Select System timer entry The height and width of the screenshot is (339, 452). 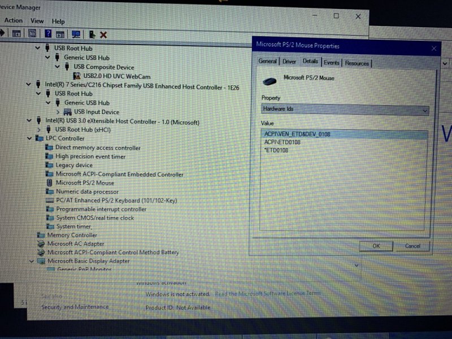click(x=74, y=227)
